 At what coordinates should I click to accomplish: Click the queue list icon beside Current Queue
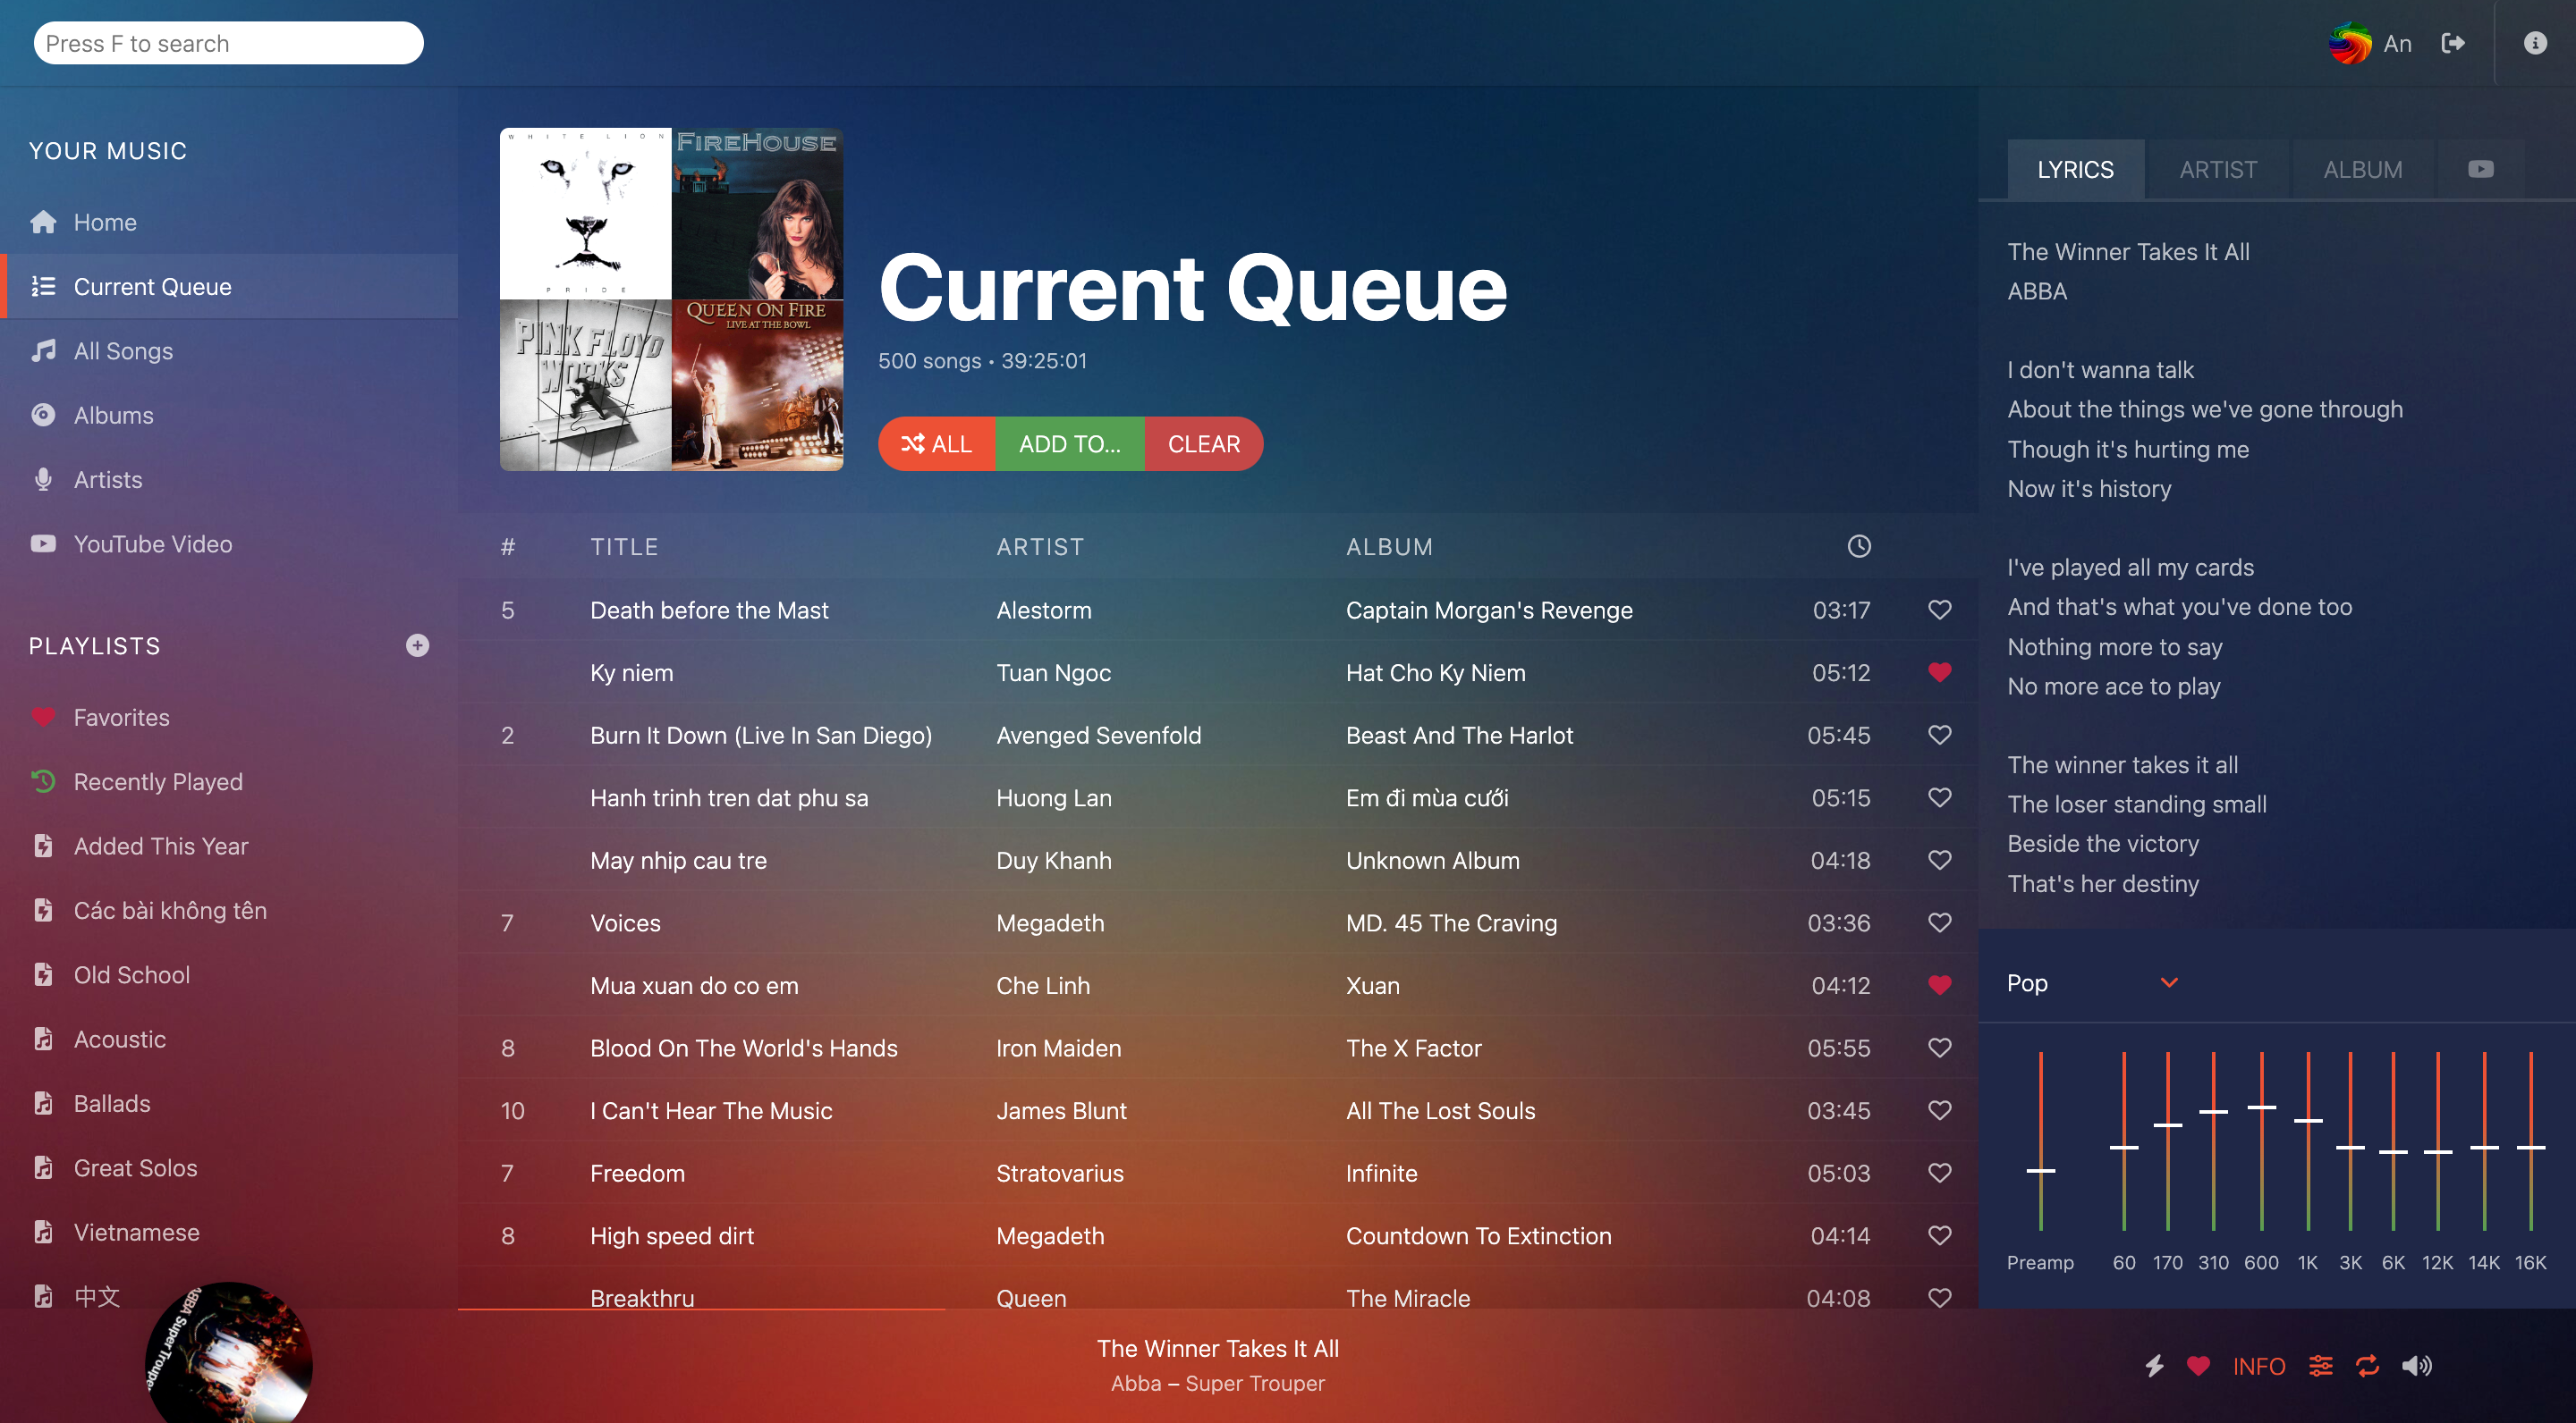[43, 287]
